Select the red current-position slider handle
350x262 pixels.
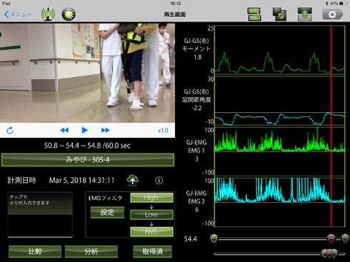click(x=331, y=238)
